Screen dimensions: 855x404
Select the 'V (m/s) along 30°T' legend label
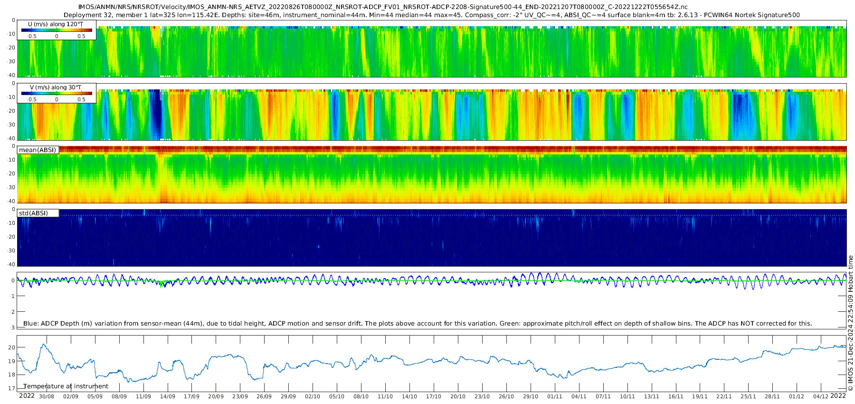(x=56, y=87)
